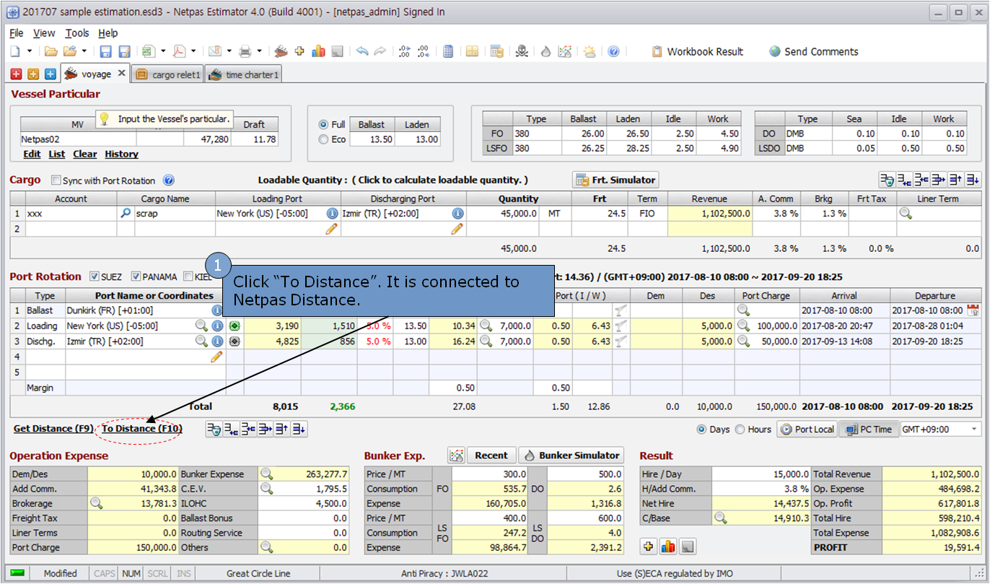The height and width of the screenshot is (584, 990).
Task: Open help with the blue question icon
Action: click(613, 51)
